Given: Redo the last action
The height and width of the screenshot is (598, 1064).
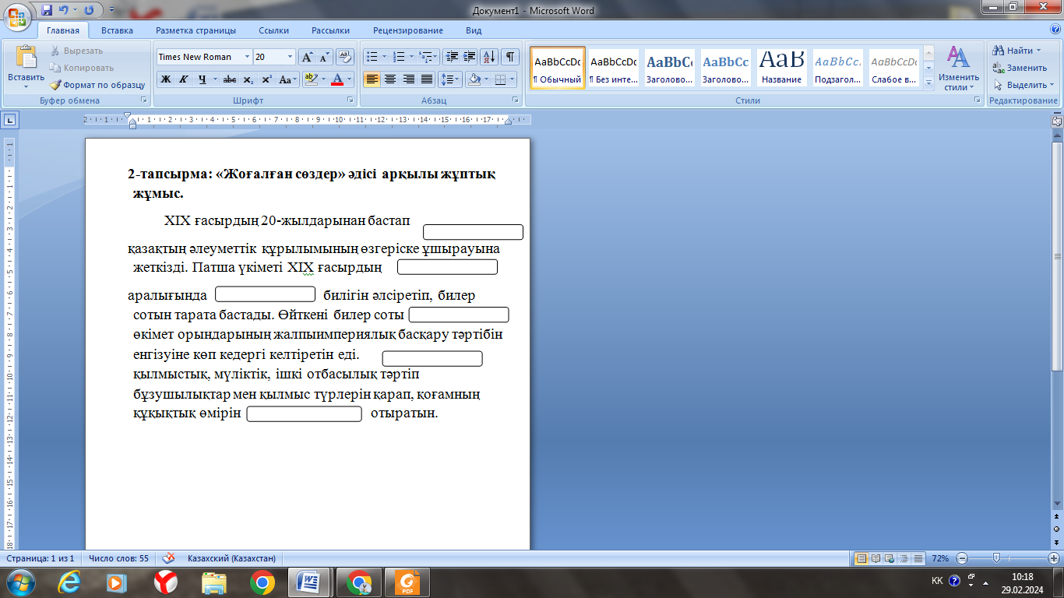Looking at the screenshot, I should click(88, 11).
